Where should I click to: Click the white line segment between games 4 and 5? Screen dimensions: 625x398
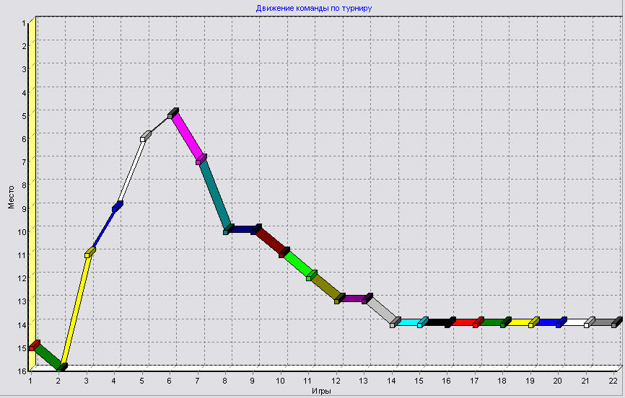(131, 170)
